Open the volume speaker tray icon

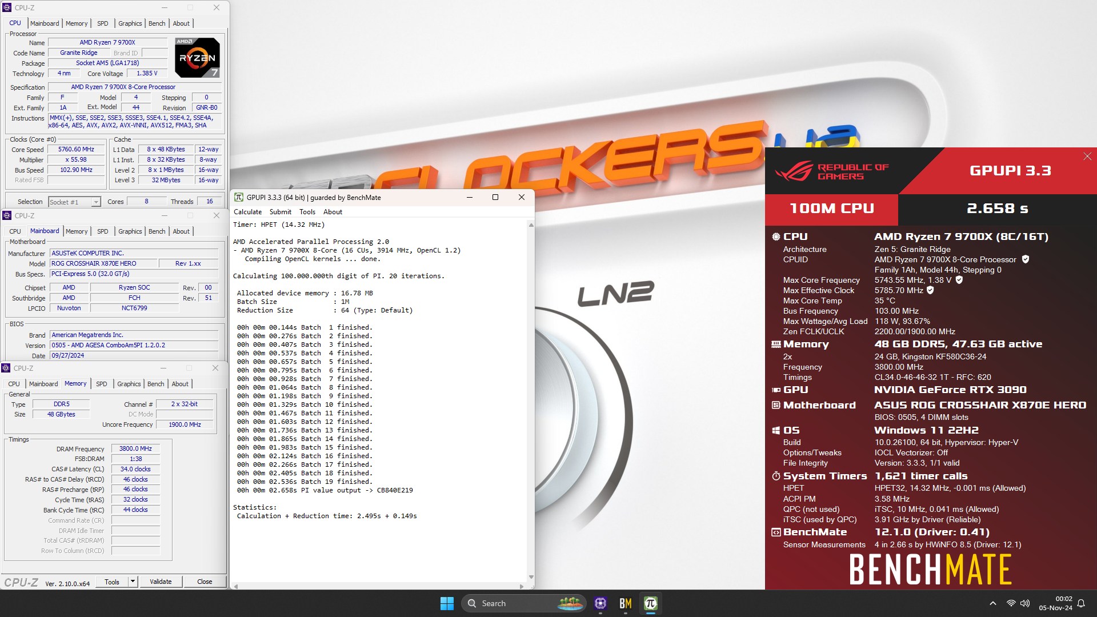(1025, 603)
